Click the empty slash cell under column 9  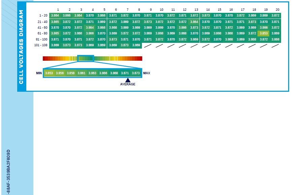(x=148, y=46)
